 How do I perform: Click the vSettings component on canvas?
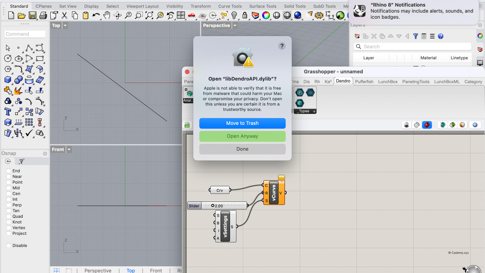tap(226, 226)
